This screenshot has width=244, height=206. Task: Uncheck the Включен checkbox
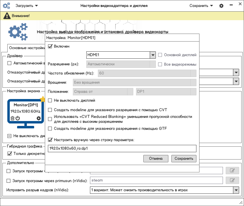pos(50,46)
